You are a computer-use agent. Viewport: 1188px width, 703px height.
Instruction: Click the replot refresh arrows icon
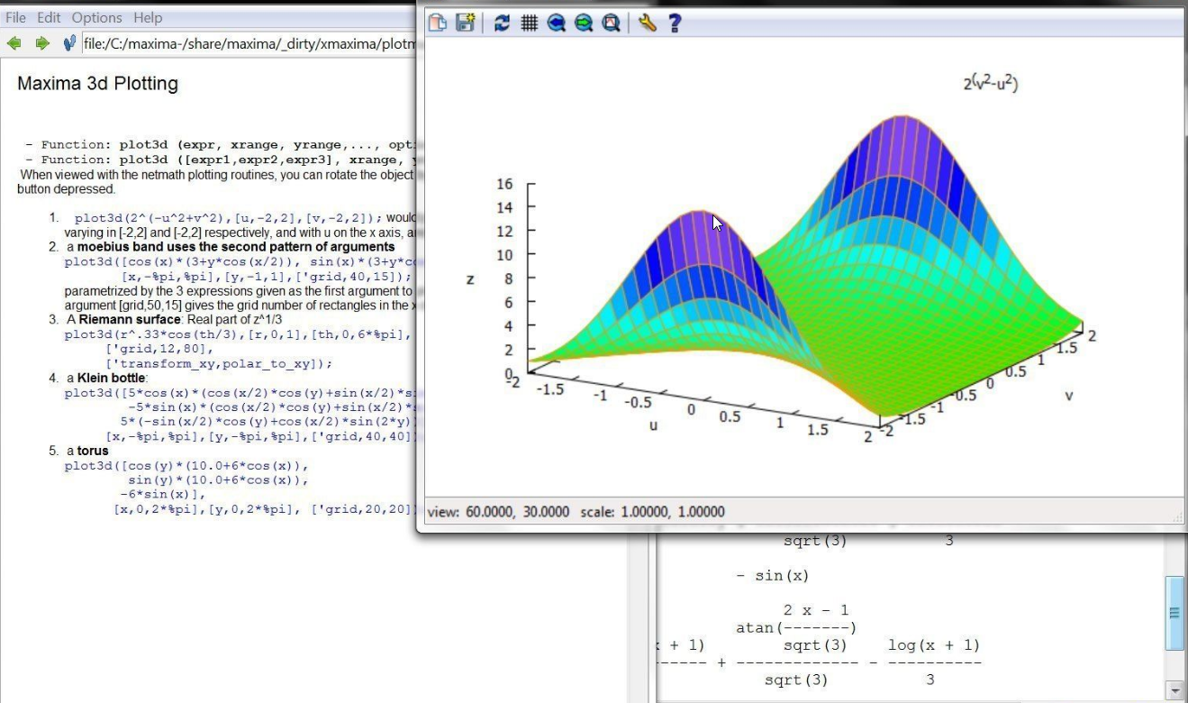pos(502,23)
